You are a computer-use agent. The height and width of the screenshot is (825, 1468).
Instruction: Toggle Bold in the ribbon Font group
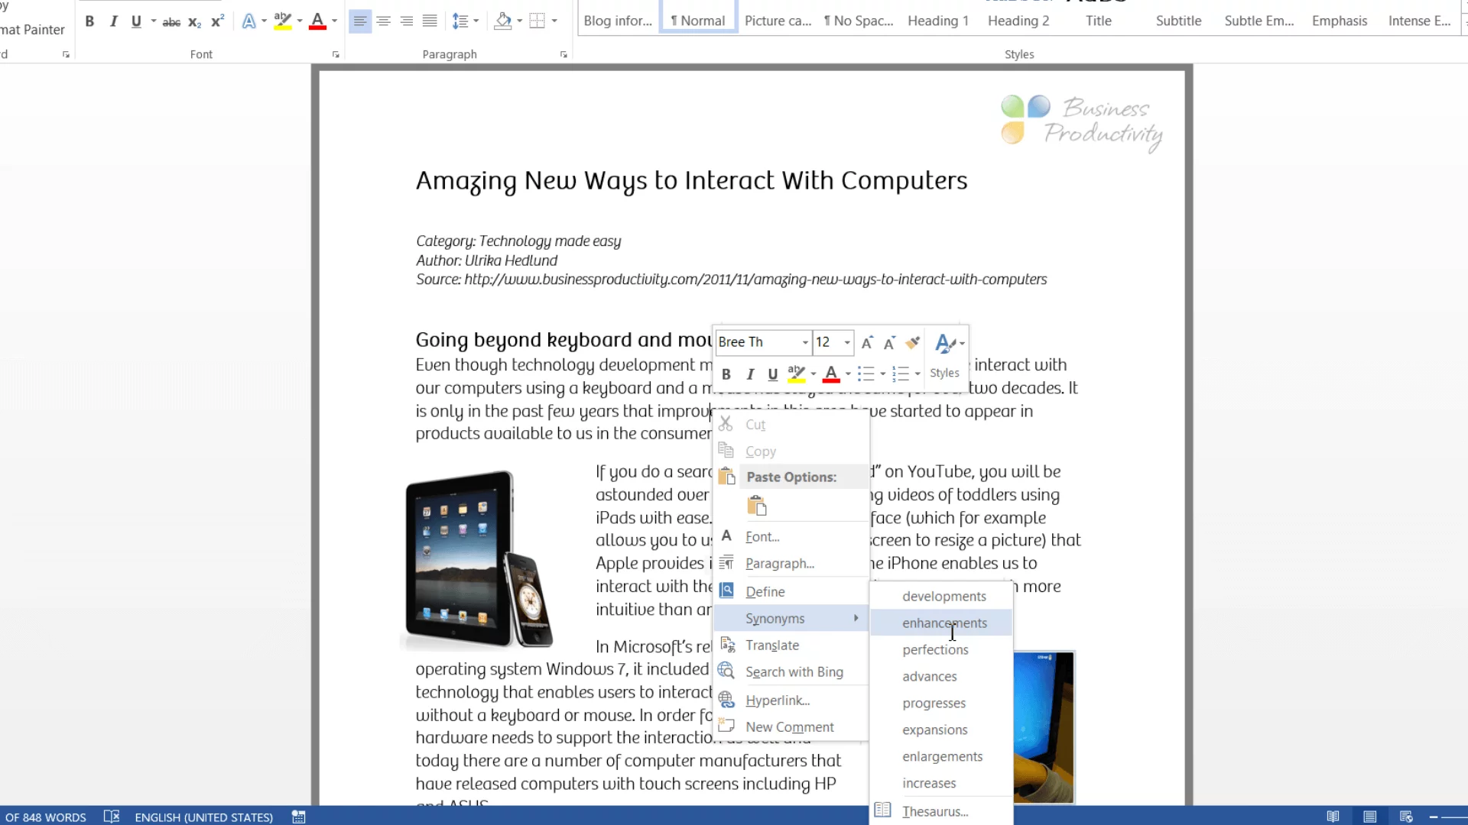[x=89, y=21]
